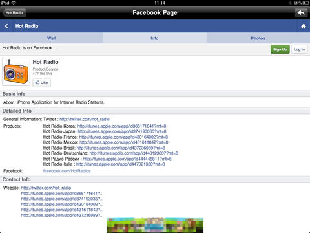
Task: Like the Hot Radio page
Action: tap(42, 83)
